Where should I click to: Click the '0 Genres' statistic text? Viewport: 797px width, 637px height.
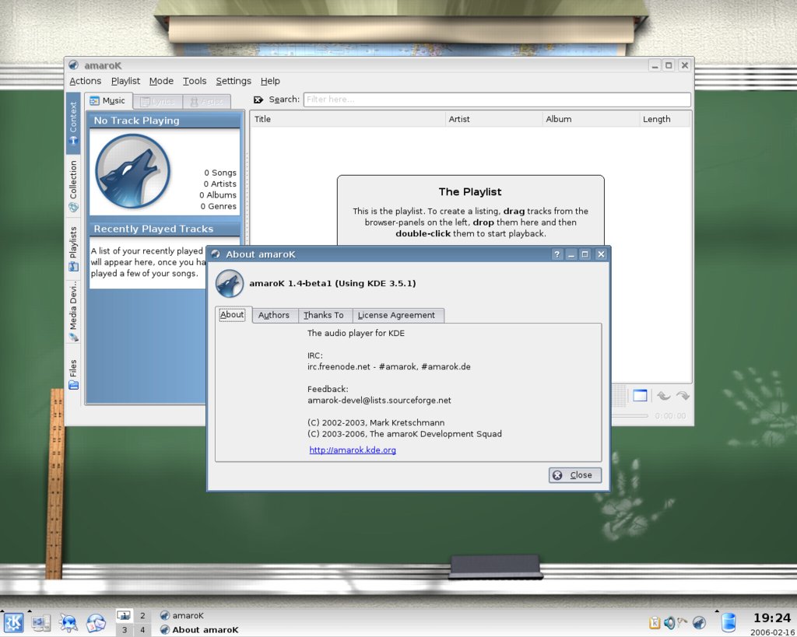tap(218, 206)
